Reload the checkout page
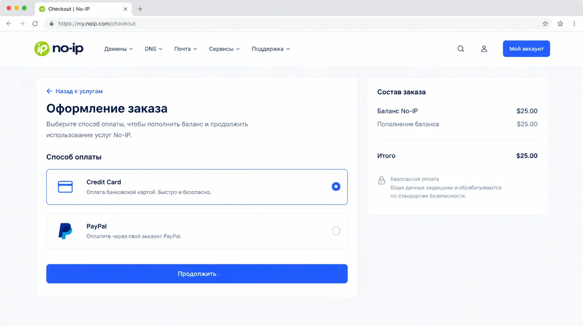This screenshot has height=326, width=583. coord(35,23)
